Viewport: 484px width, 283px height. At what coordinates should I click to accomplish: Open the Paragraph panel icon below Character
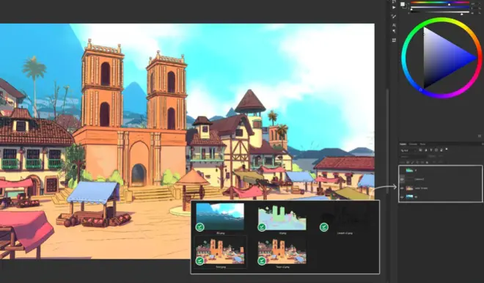tap(394, 31)
